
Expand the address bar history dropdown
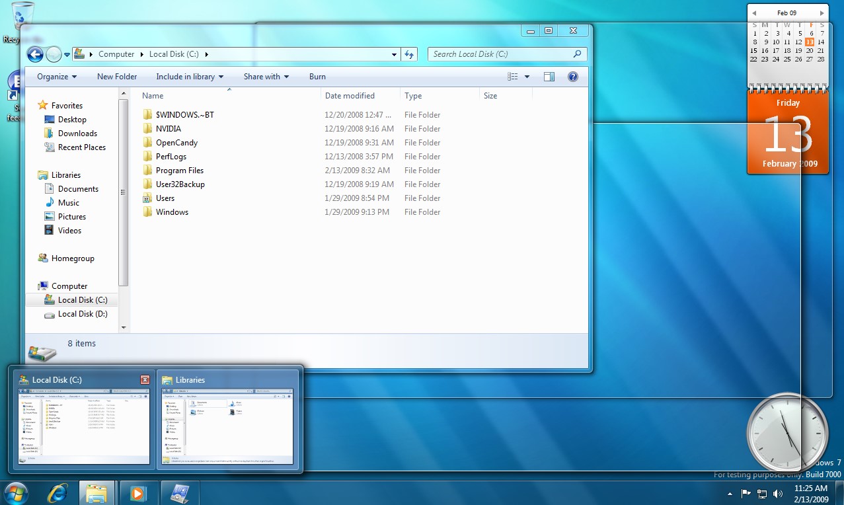coord(395,54)
